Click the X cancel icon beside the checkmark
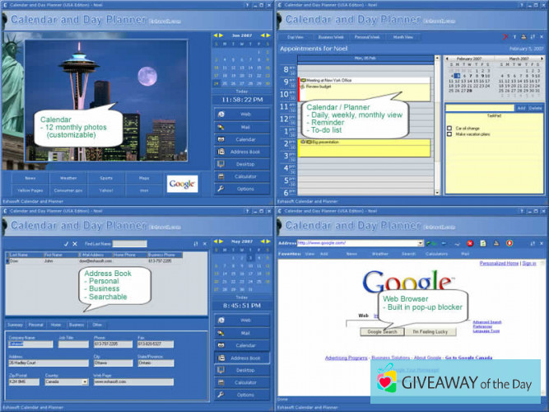This screenshot has height=412, width=549. tap(75, 244)
